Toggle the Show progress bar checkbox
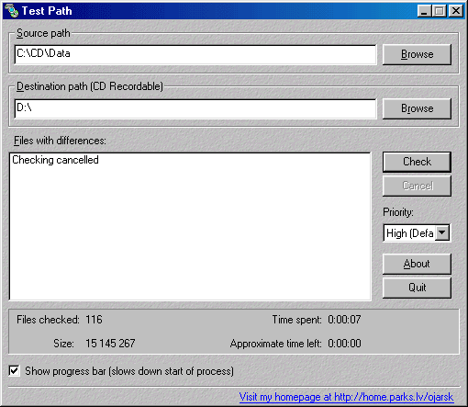Screen dimensions: 468x407 [x=14, y=371]
